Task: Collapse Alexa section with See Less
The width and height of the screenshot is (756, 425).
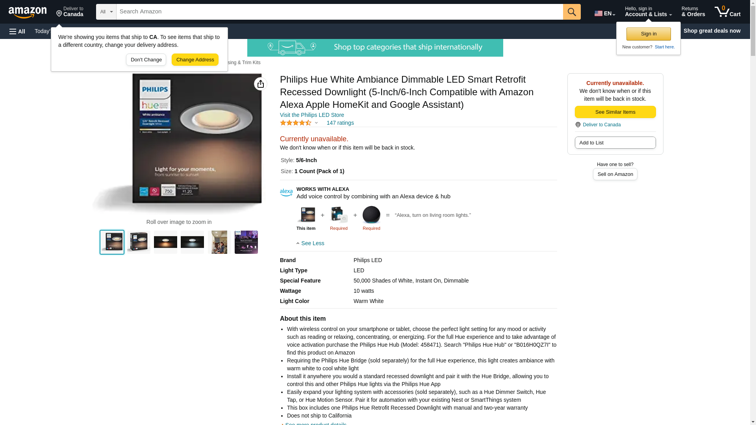Action: point(310,243)
